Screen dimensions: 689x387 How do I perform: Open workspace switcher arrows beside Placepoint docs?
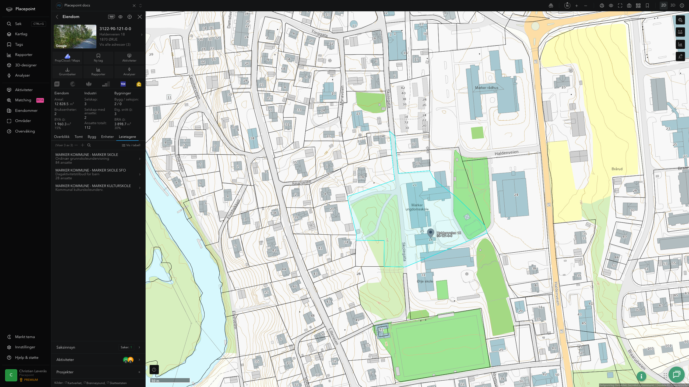pos(140,5)
